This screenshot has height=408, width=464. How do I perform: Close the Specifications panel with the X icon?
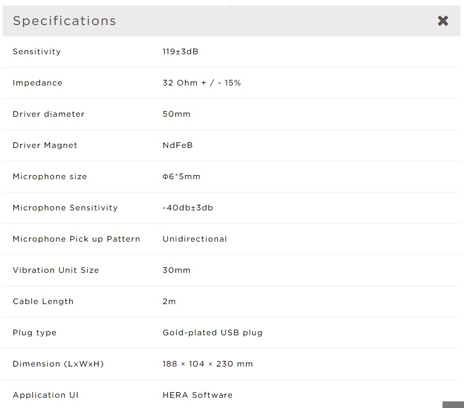click(443, 21)
